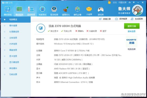
Task: Open the 性能测试 performance test gauge
Action: (42, 11)
